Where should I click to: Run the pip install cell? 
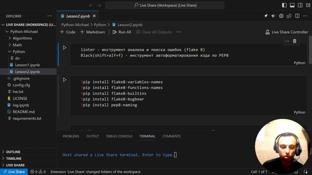[x=64, y=80]
